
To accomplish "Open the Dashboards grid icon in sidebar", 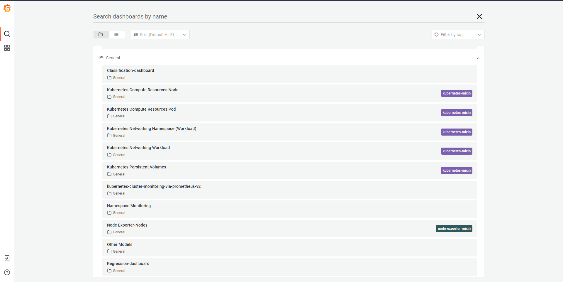I will [7, 48].
